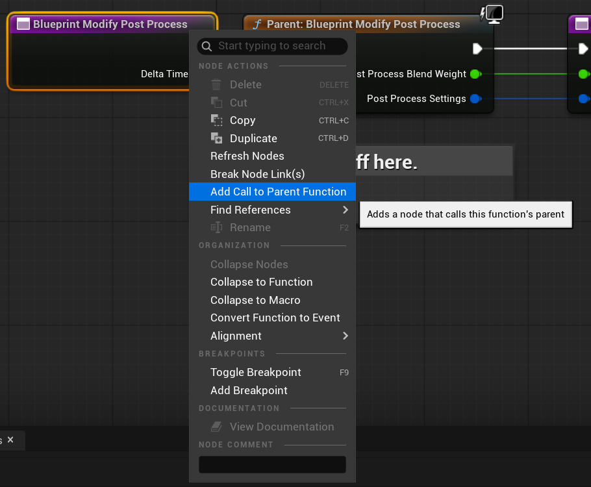Click the Duplicate icon in the menu
The height and width of the screenshot is (487, 591).
click(x=217, y=138)
